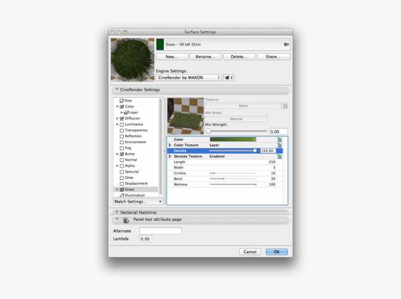Screen dimensions: 401x299
Task: Enable the Luminance channel checkbox
Action: click(x=122, y=124)
